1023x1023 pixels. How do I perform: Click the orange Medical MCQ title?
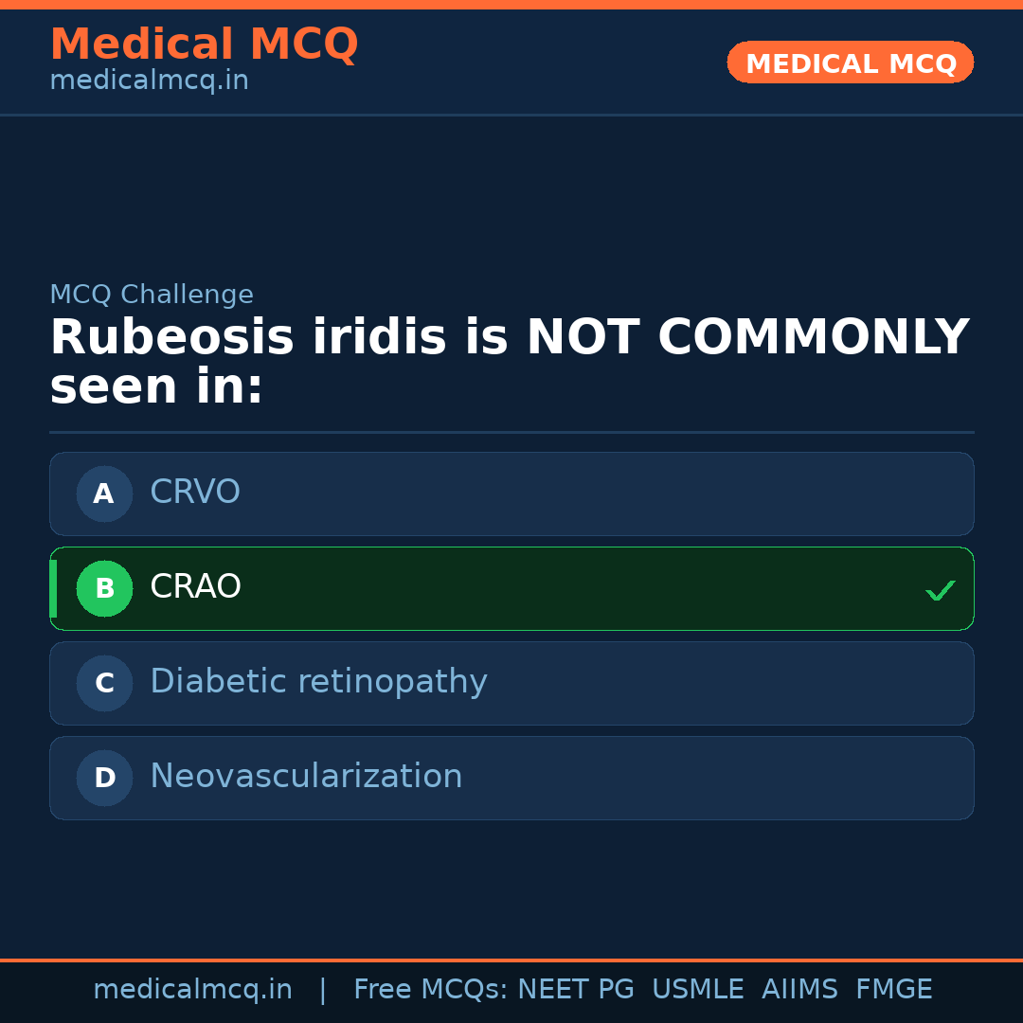tap(204, 45)
